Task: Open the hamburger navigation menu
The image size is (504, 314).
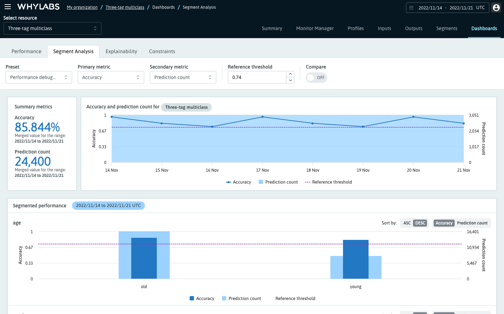Action: 8,6
